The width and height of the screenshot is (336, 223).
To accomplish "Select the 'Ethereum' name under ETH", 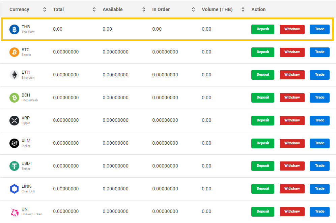I will coord(28,78).
